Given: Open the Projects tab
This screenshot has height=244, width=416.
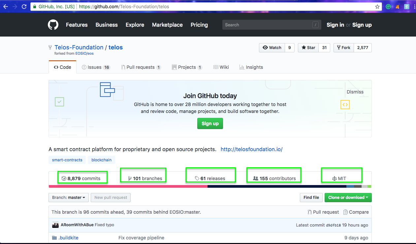Looking at the screenshot, I should 187,67.
